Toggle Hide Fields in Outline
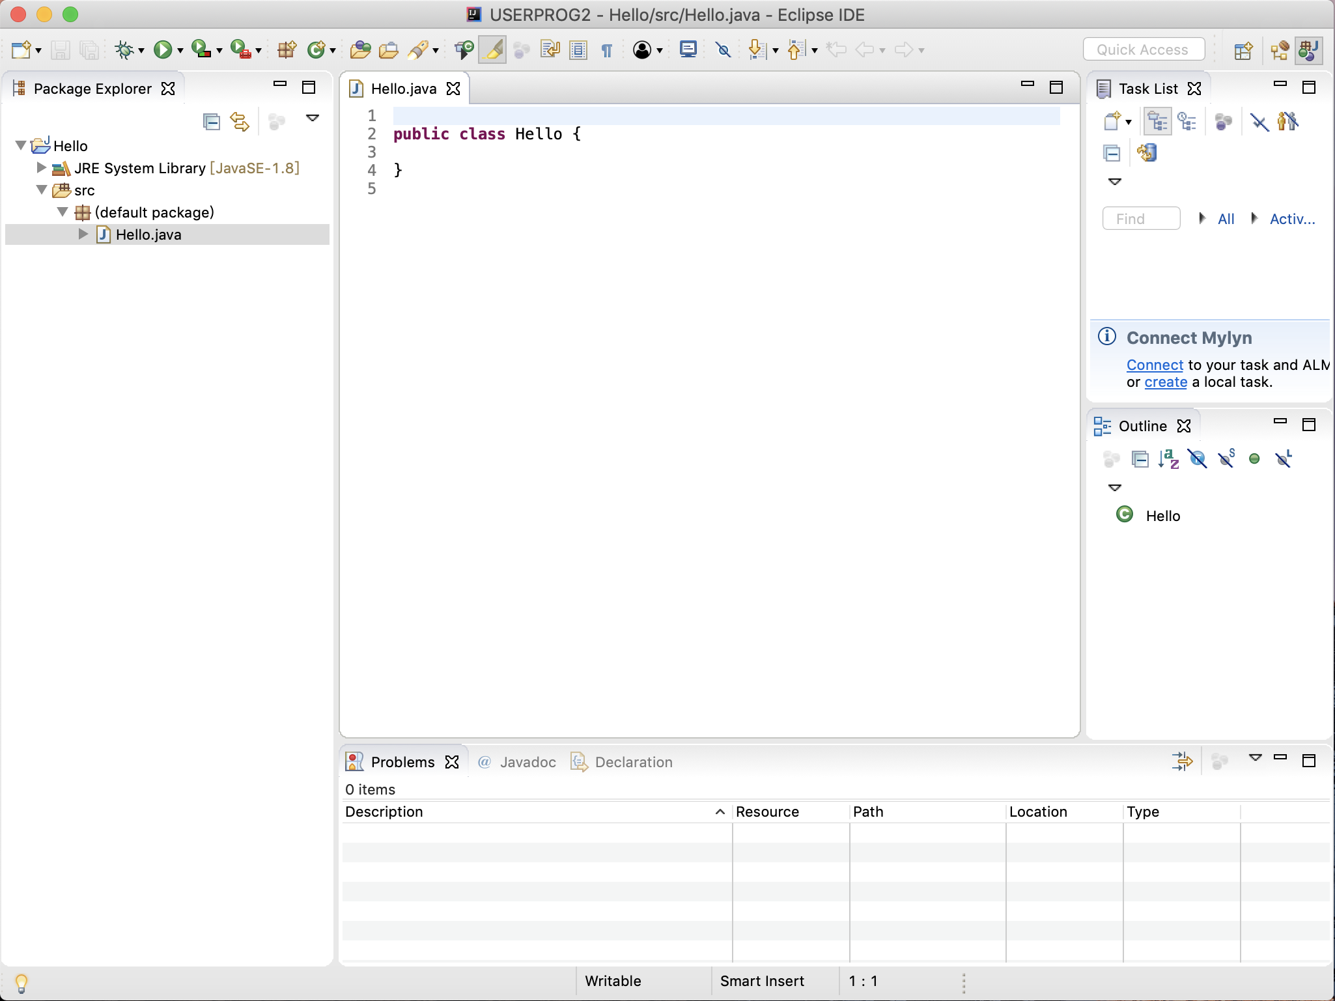This screenshot has height=1001, width=1335. tap(1198, 459)
